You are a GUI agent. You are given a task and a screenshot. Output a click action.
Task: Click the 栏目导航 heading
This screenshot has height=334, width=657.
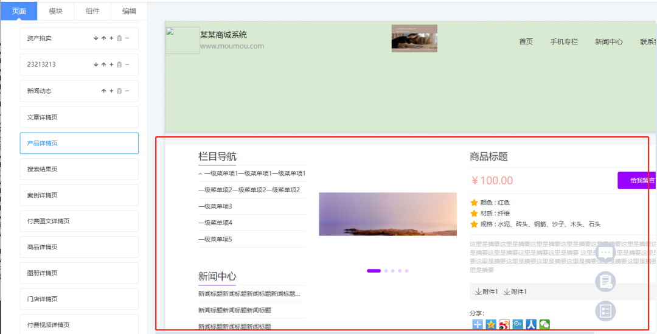pyautogui.click(x=217, y=157)
